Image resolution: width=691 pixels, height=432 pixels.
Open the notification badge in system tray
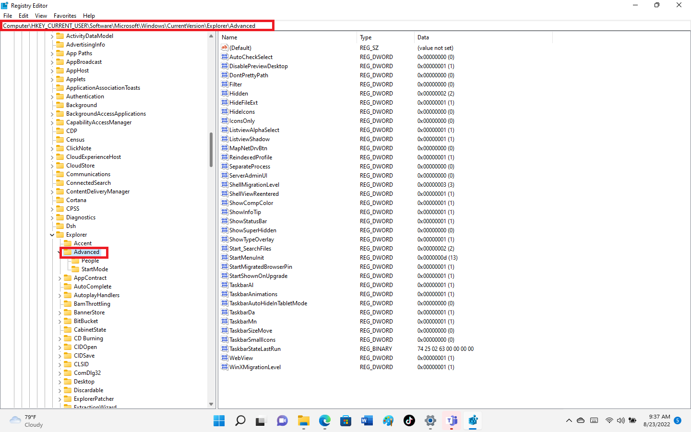(678, 420)
